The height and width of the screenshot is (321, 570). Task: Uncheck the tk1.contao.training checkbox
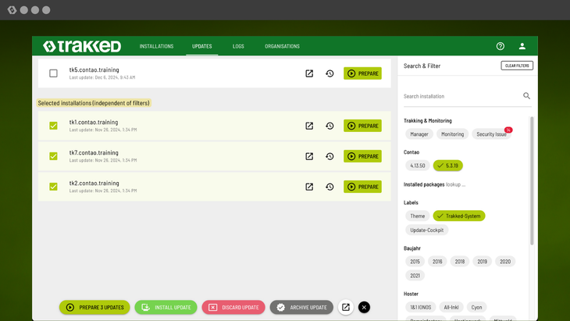pos(53,126)
